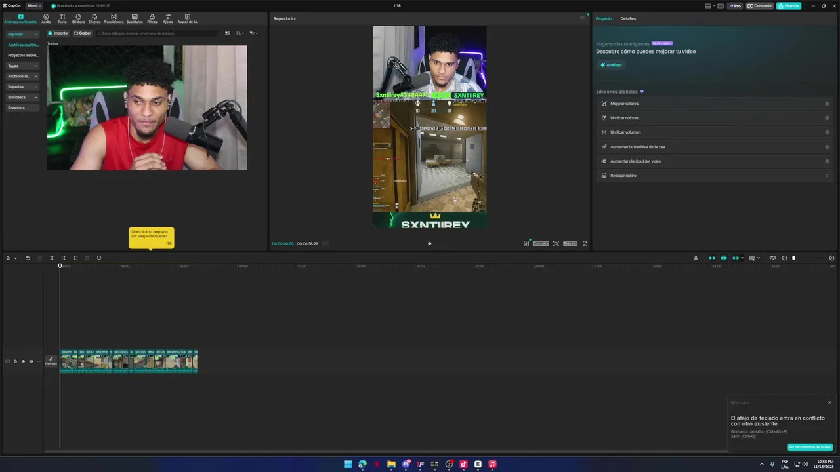
Task: Expand the Espacios sidebar section
Action: pos(22,87)
